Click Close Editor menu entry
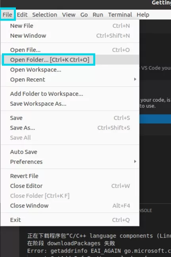Screen dimensions: 171x257 pos(70,186)
